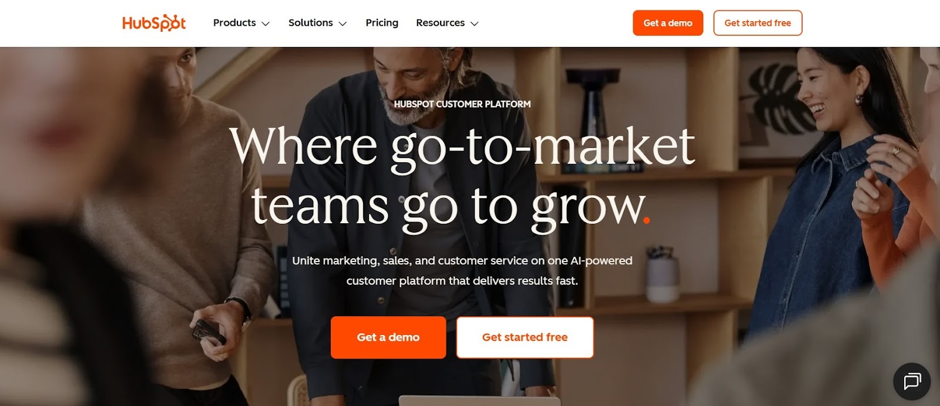Open the Products menu label
Image resolution: width=940 pixels, height=406 pixels.
coord(234,23)
